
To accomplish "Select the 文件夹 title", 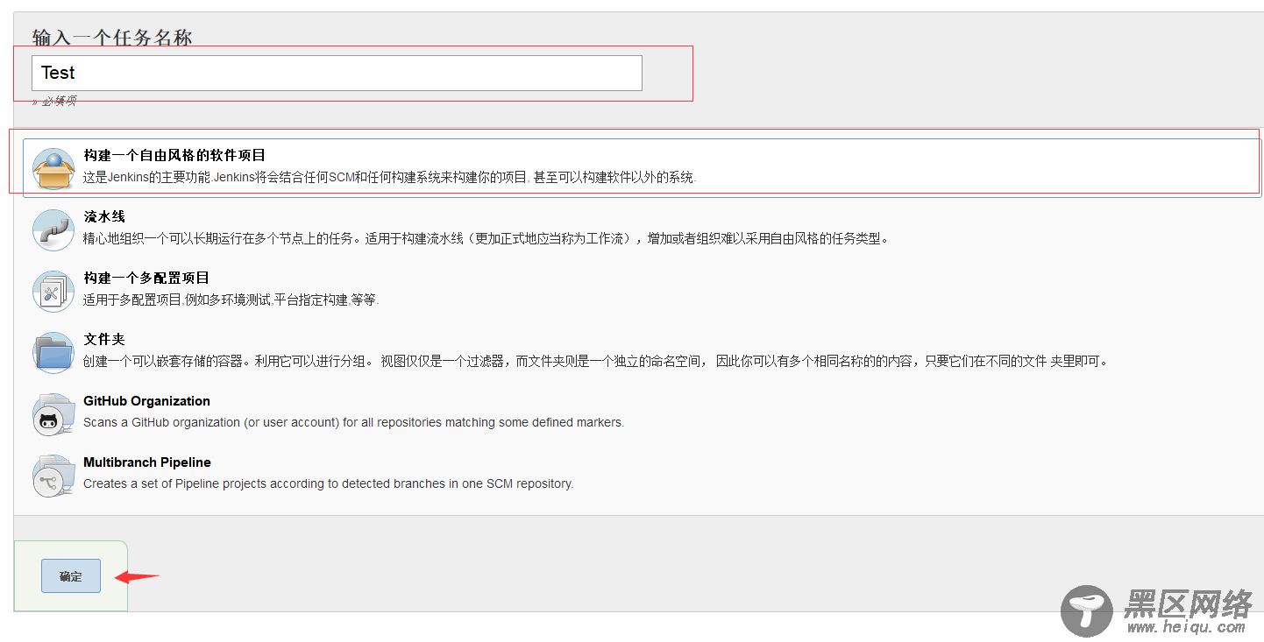I will pyautogui.click(x=104, y=339).
